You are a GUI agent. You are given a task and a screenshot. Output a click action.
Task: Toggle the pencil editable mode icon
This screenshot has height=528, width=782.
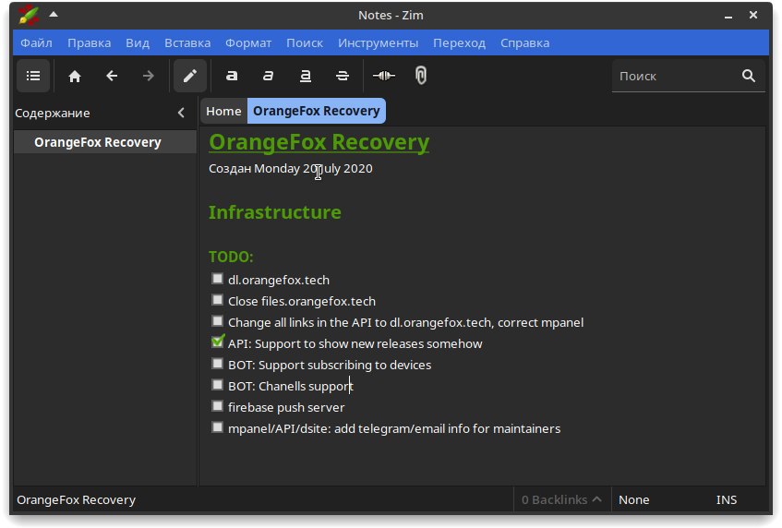click(x=190, y=76)
